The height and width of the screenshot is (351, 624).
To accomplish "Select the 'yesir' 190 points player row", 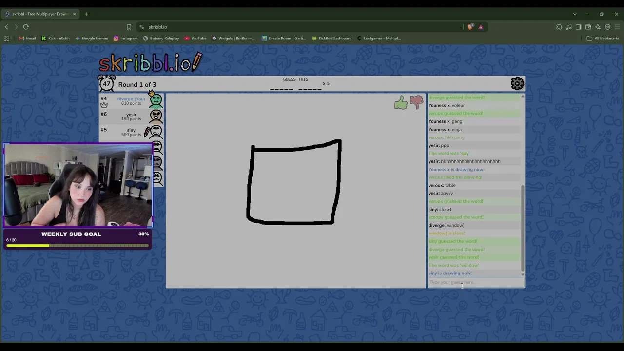I will (131, 116).
